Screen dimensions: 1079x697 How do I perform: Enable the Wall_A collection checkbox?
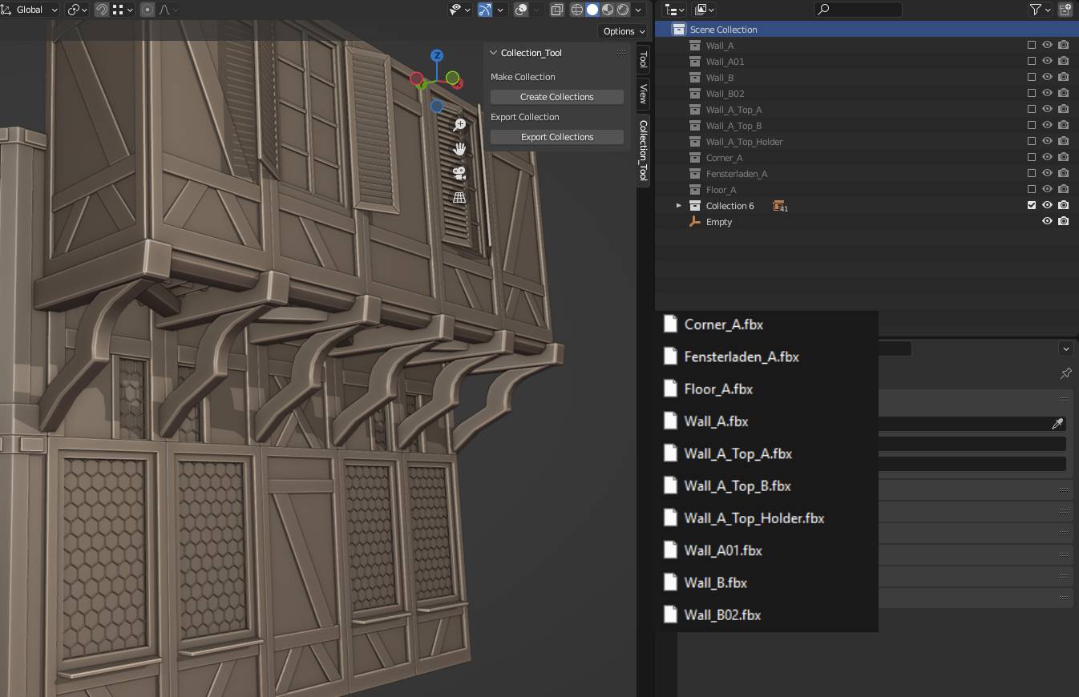[x=1032, y=46]
